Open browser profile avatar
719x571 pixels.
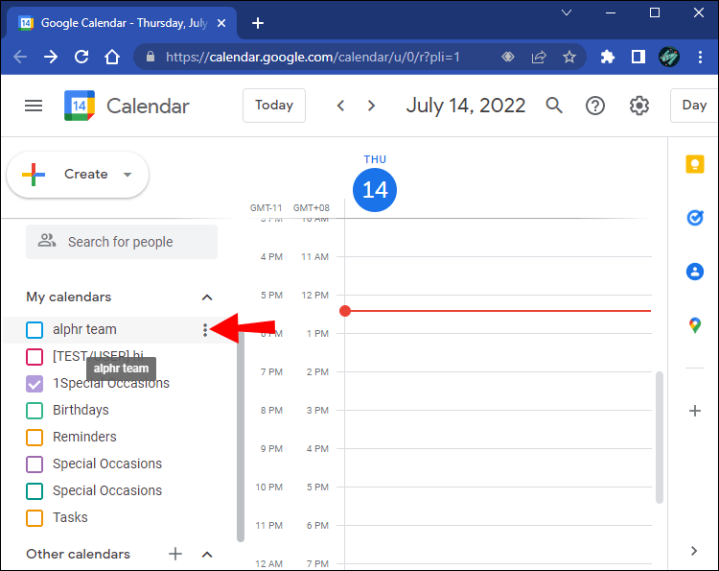[x=668, y=57]
